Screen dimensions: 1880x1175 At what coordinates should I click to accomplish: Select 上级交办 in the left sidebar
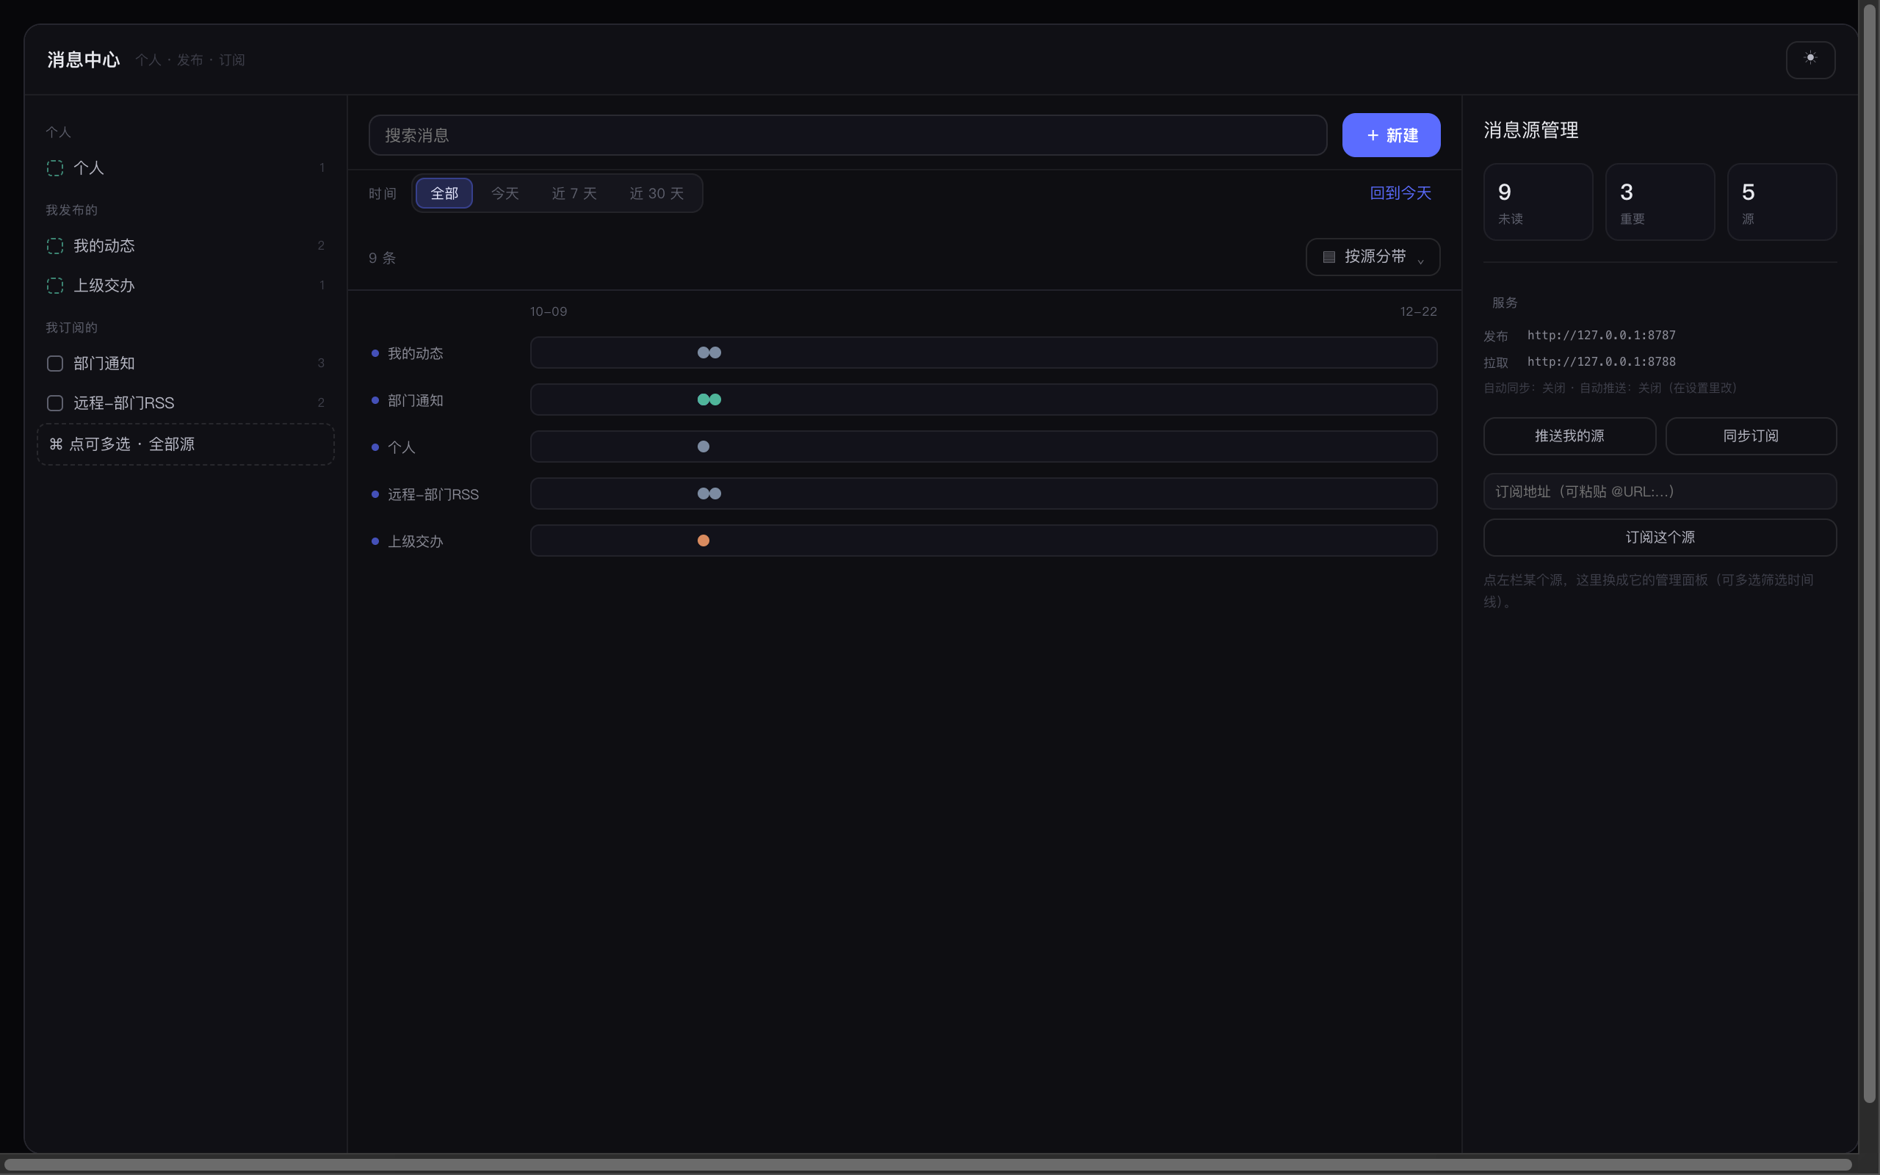tap(186, 285)
